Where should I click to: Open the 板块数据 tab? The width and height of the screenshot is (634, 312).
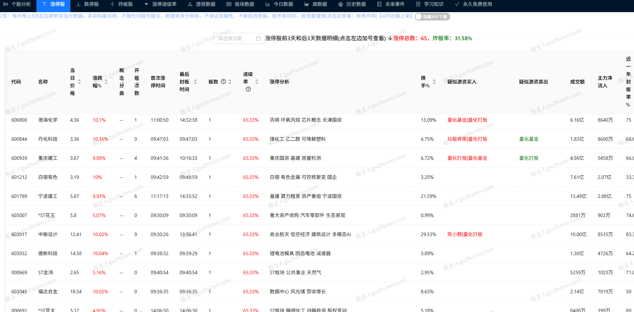click(x=240, y=4)
